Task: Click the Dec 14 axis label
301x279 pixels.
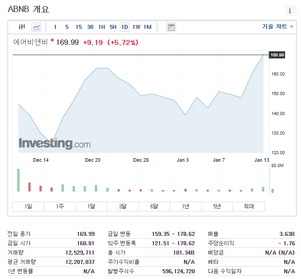Action: pos(41,160)
